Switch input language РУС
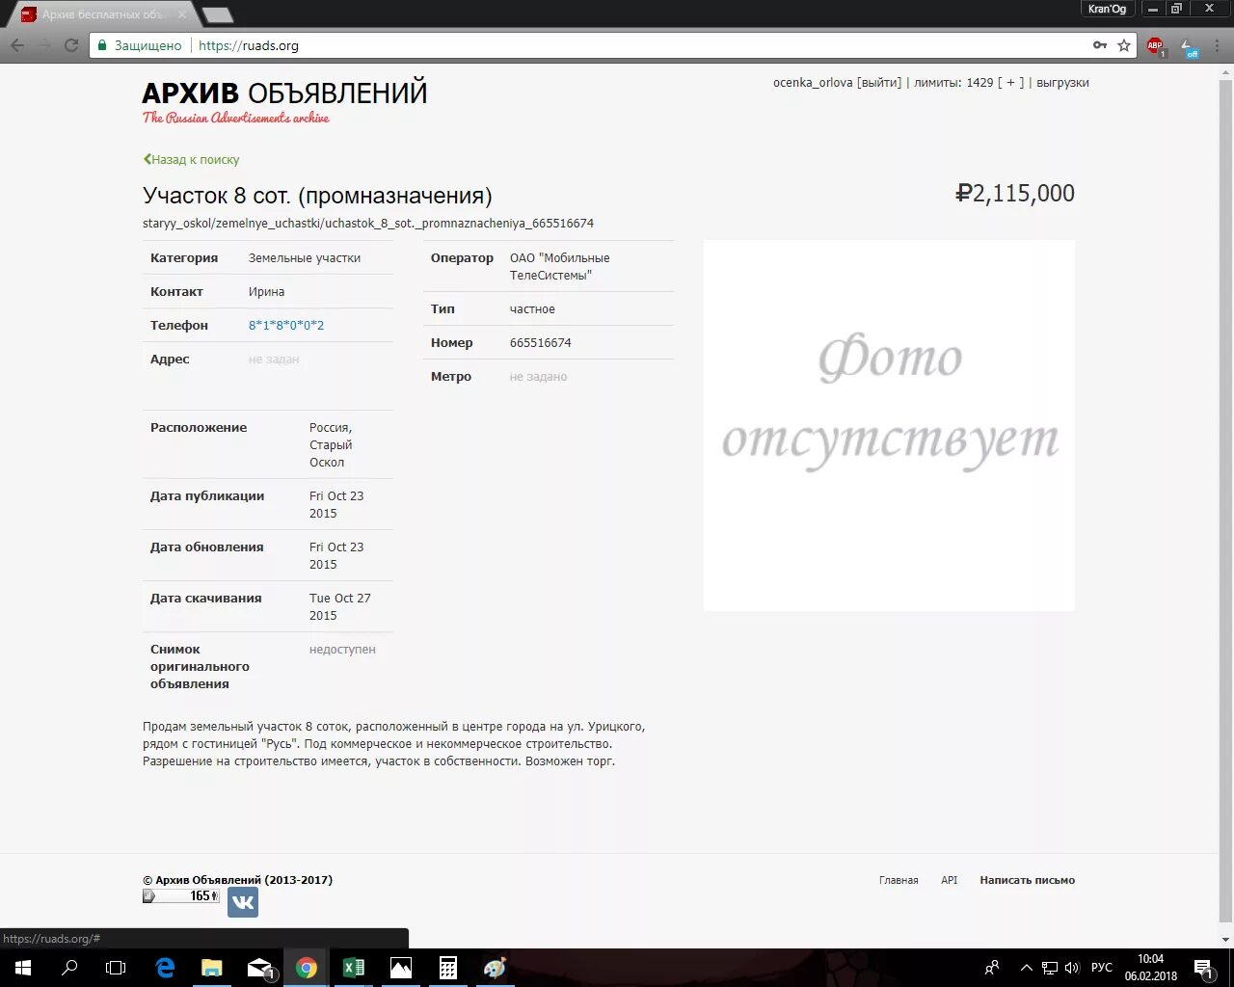Image resolution: width=1234 pixels, height=987 pixels. point(1102,968)
